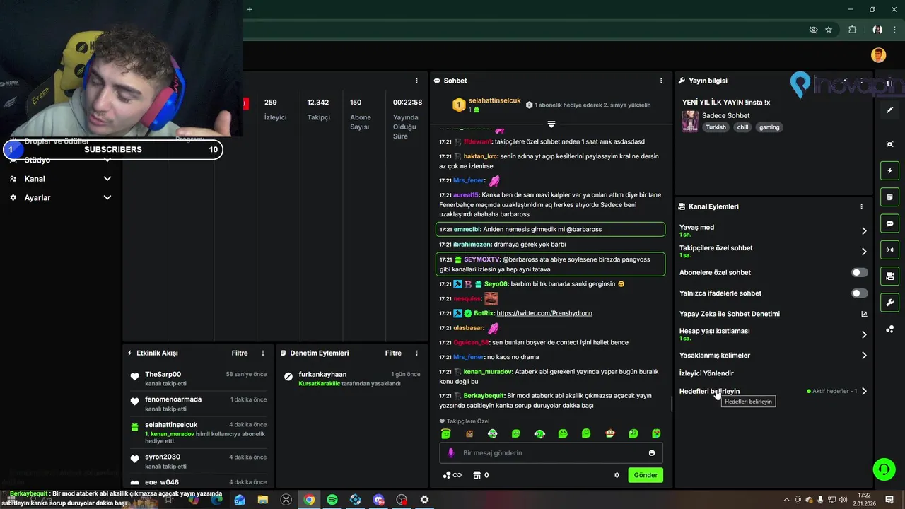Expand the Kanal sidebar section

tap(107, 179)
